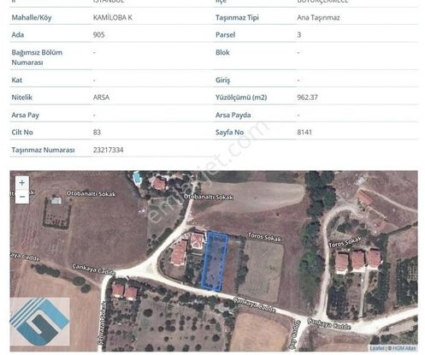The width and height of the screenshot is (425, 355).
Task: Click the Çankaya Cadde label left of intersection
Action: click(x=93, y=269)
